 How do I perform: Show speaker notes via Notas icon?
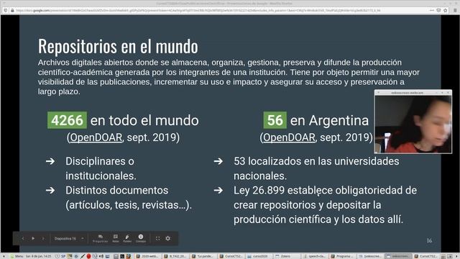coord(116,238)
